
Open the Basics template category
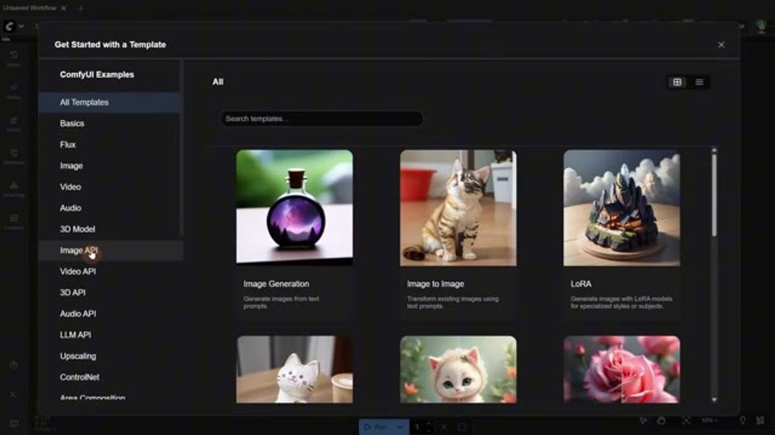pyautogui.click(x=109, y=123)
